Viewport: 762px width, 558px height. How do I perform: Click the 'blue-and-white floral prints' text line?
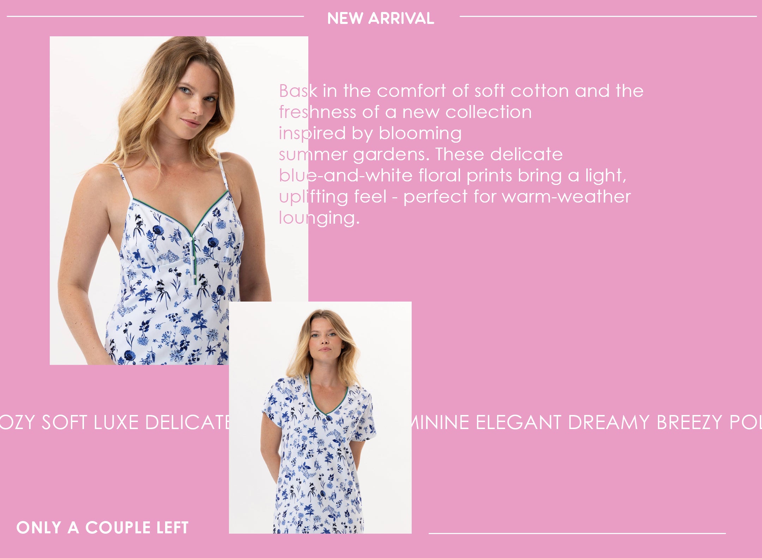point(453,175)
